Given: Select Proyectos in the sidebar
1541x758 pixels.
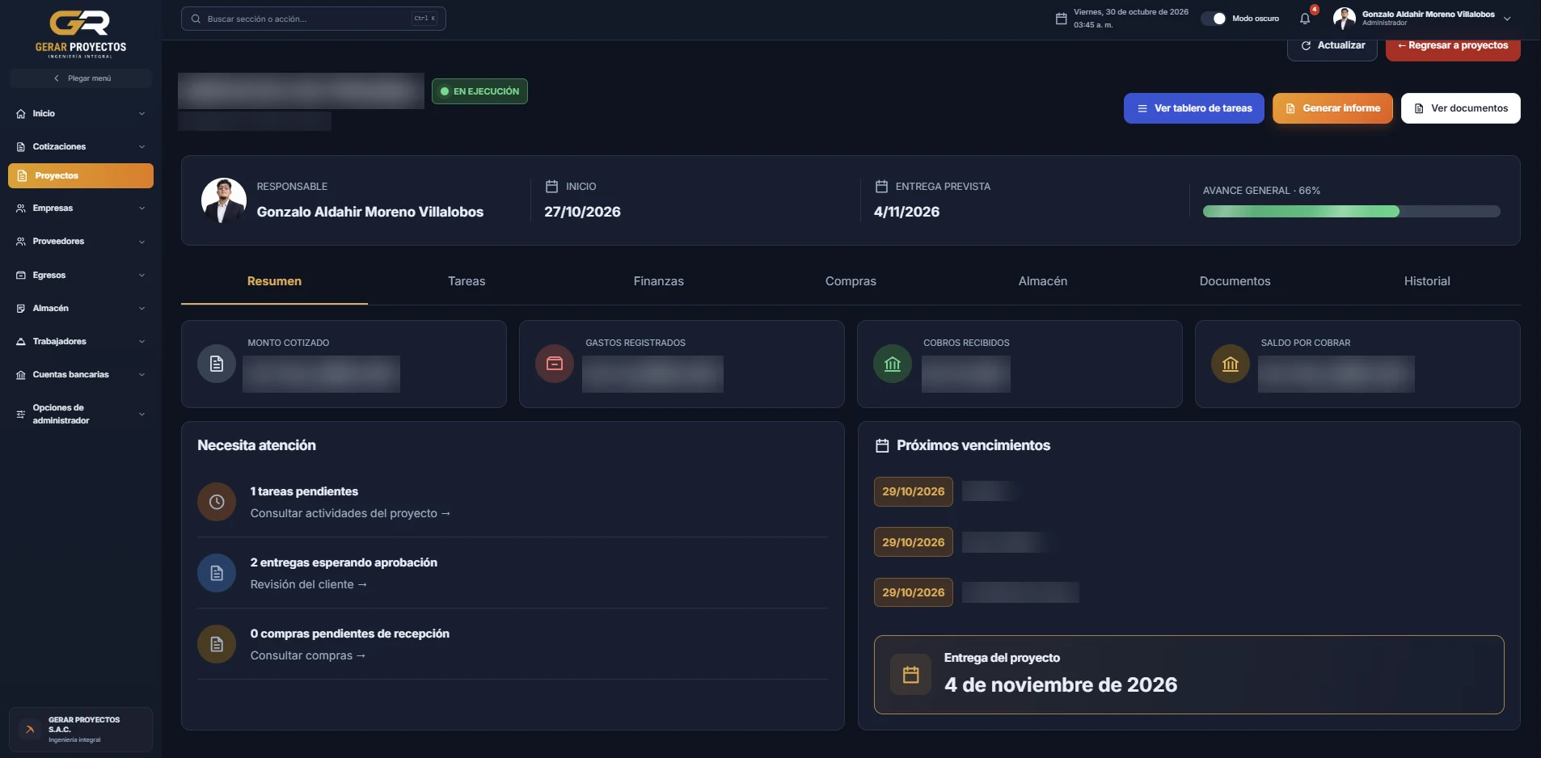Looking at the screenshot, I should pos(81,175).
